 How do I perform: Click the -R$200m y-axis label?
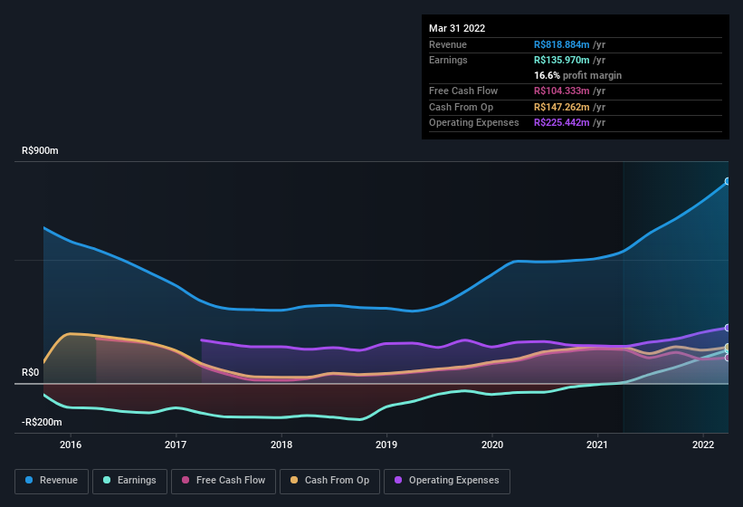click(x=43, y=423)
